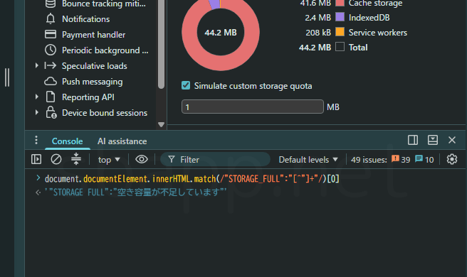Click the Periodic background sync clock icon
Viewport: 467px width, 277px height.
coord(51,50)
